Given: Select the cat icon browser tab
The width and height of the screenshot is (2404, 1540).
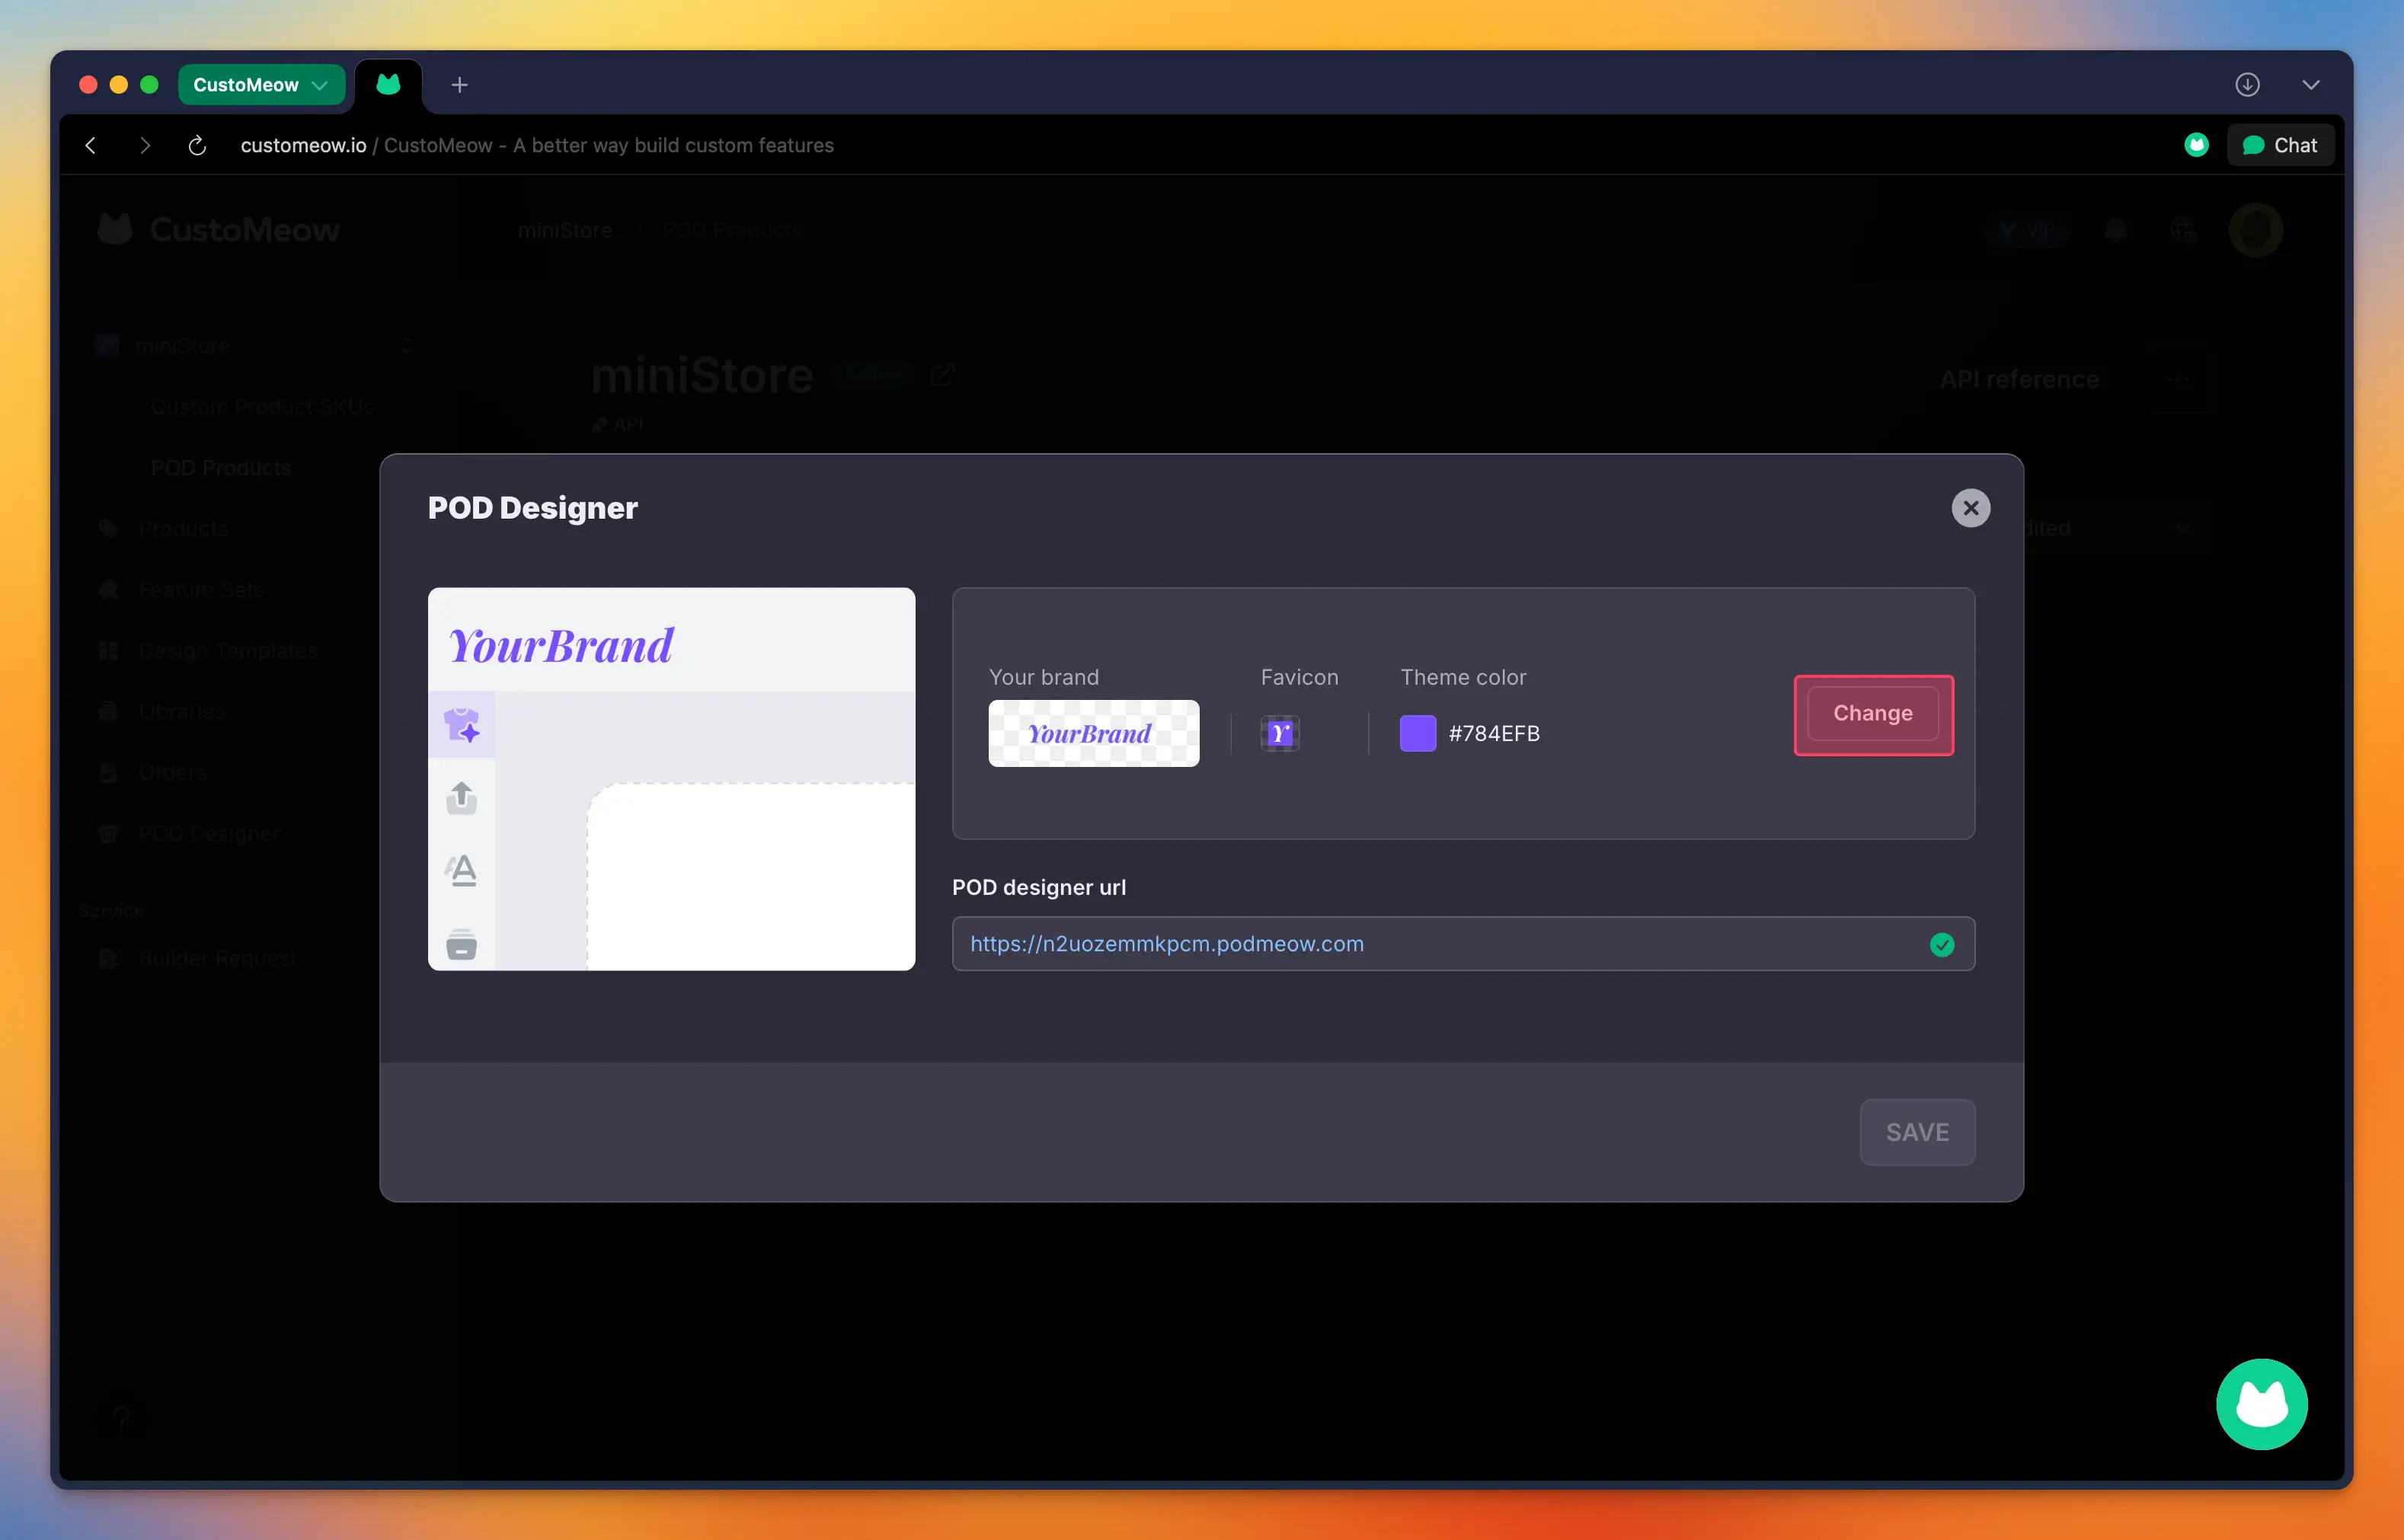Looking at the screenshot, I should (x=388, y=85).
